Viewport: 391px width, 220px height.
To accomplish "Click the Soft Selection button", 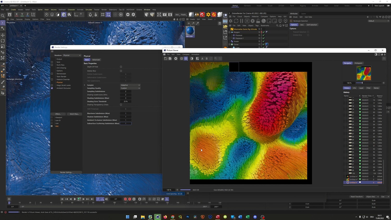I will tap(312, 25).
